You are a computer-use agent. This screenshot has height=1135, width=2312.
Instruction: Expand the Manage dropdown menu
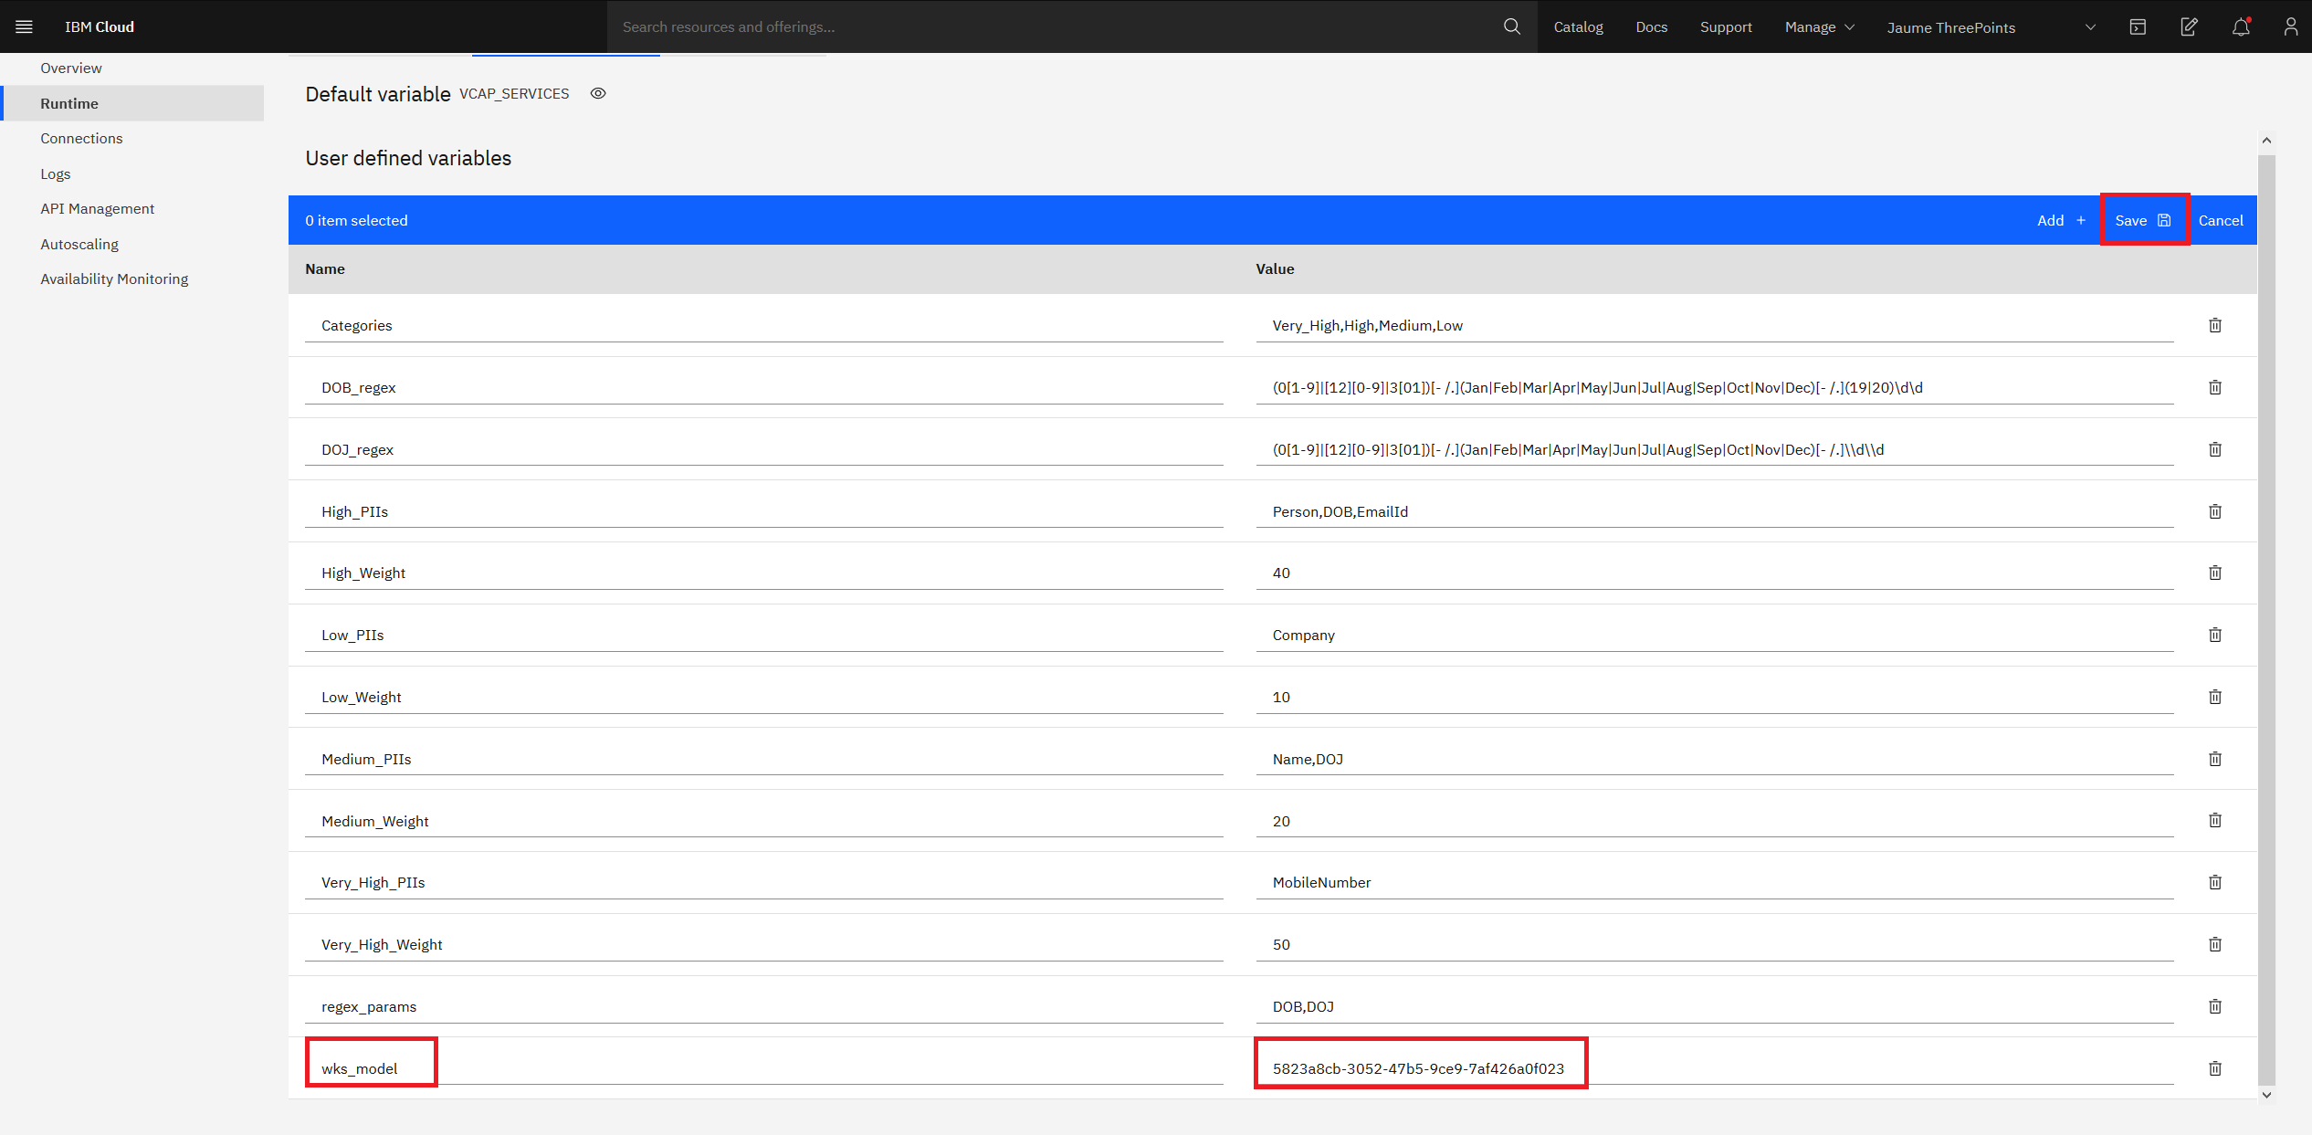point(1819,26)
